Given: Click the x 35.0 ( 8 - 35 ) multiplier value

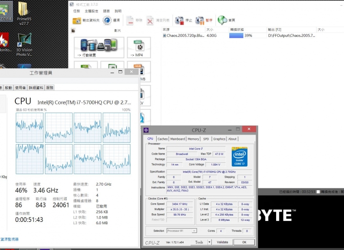Looking at the screenshot, I should [x=180, y=209].
